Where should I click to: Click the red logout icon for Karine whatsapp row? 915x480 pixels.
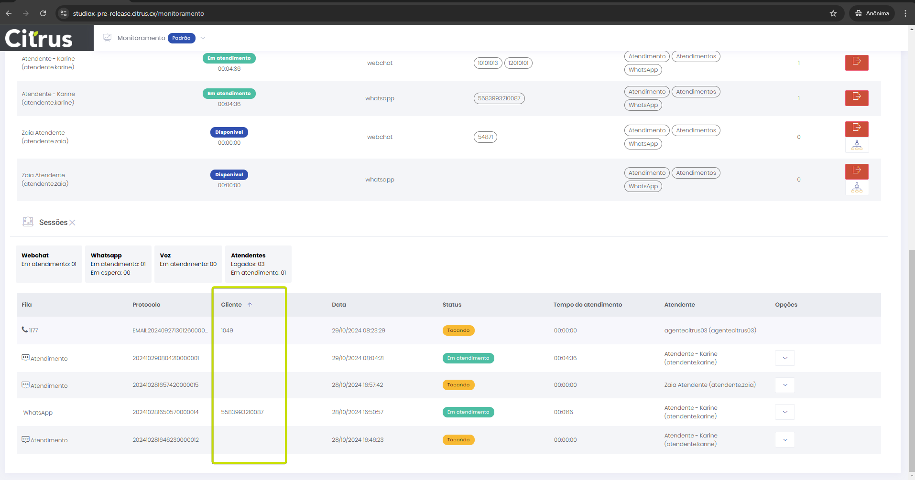pos(856,98)
